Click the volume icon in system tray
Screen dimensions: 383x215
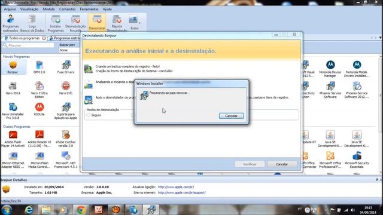[x=352, y=210]
